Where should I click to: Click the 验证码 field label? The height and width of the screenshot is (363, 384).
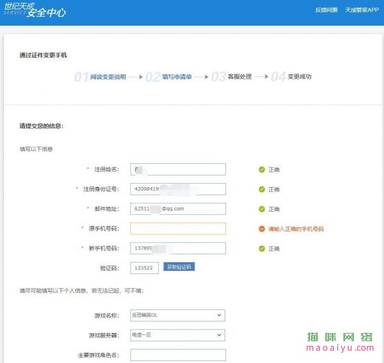pos(109,268)
